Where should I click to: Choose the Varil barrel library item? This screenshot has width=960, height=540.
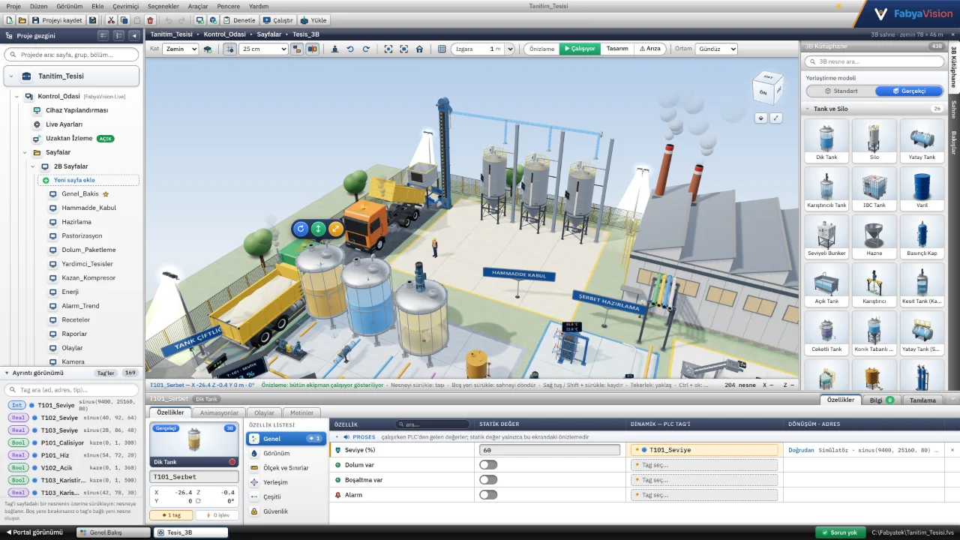pyautogui.click(x=922, y=188)
